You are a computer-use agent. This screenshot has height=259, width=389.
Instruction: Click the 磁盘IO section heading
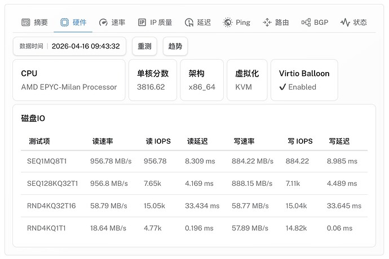[33, 118]
